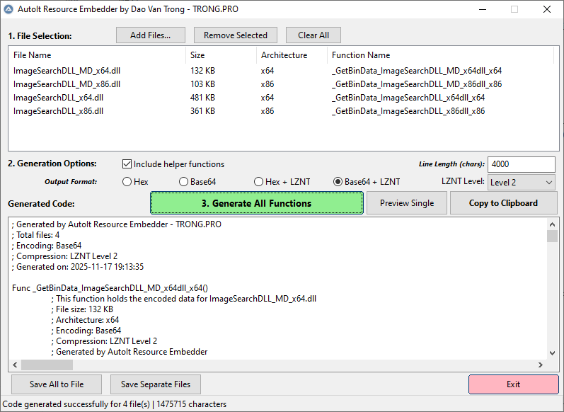This screenshot has height=412, width=564.
Task: Click the 361 KB size cell
Action: 202,111
